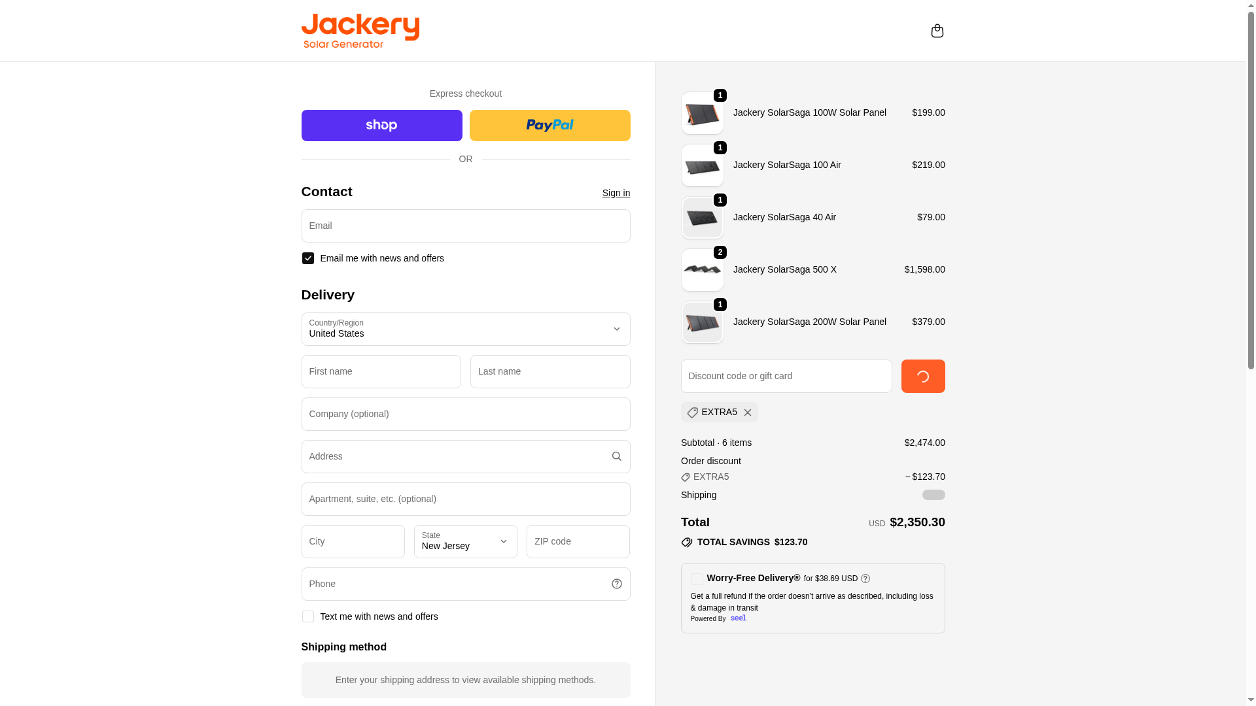Open the shopping cart bag icon
The height and width of the screenshot is (706, 1256).
[937, 31]
